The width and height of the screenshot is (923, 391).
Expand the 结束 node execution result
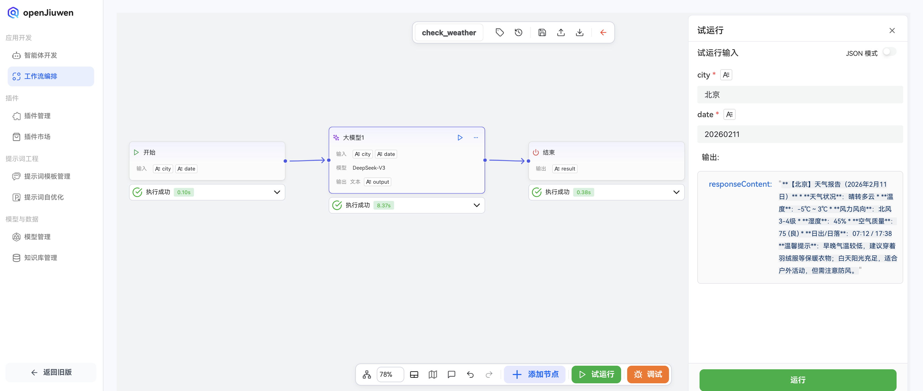676,192
